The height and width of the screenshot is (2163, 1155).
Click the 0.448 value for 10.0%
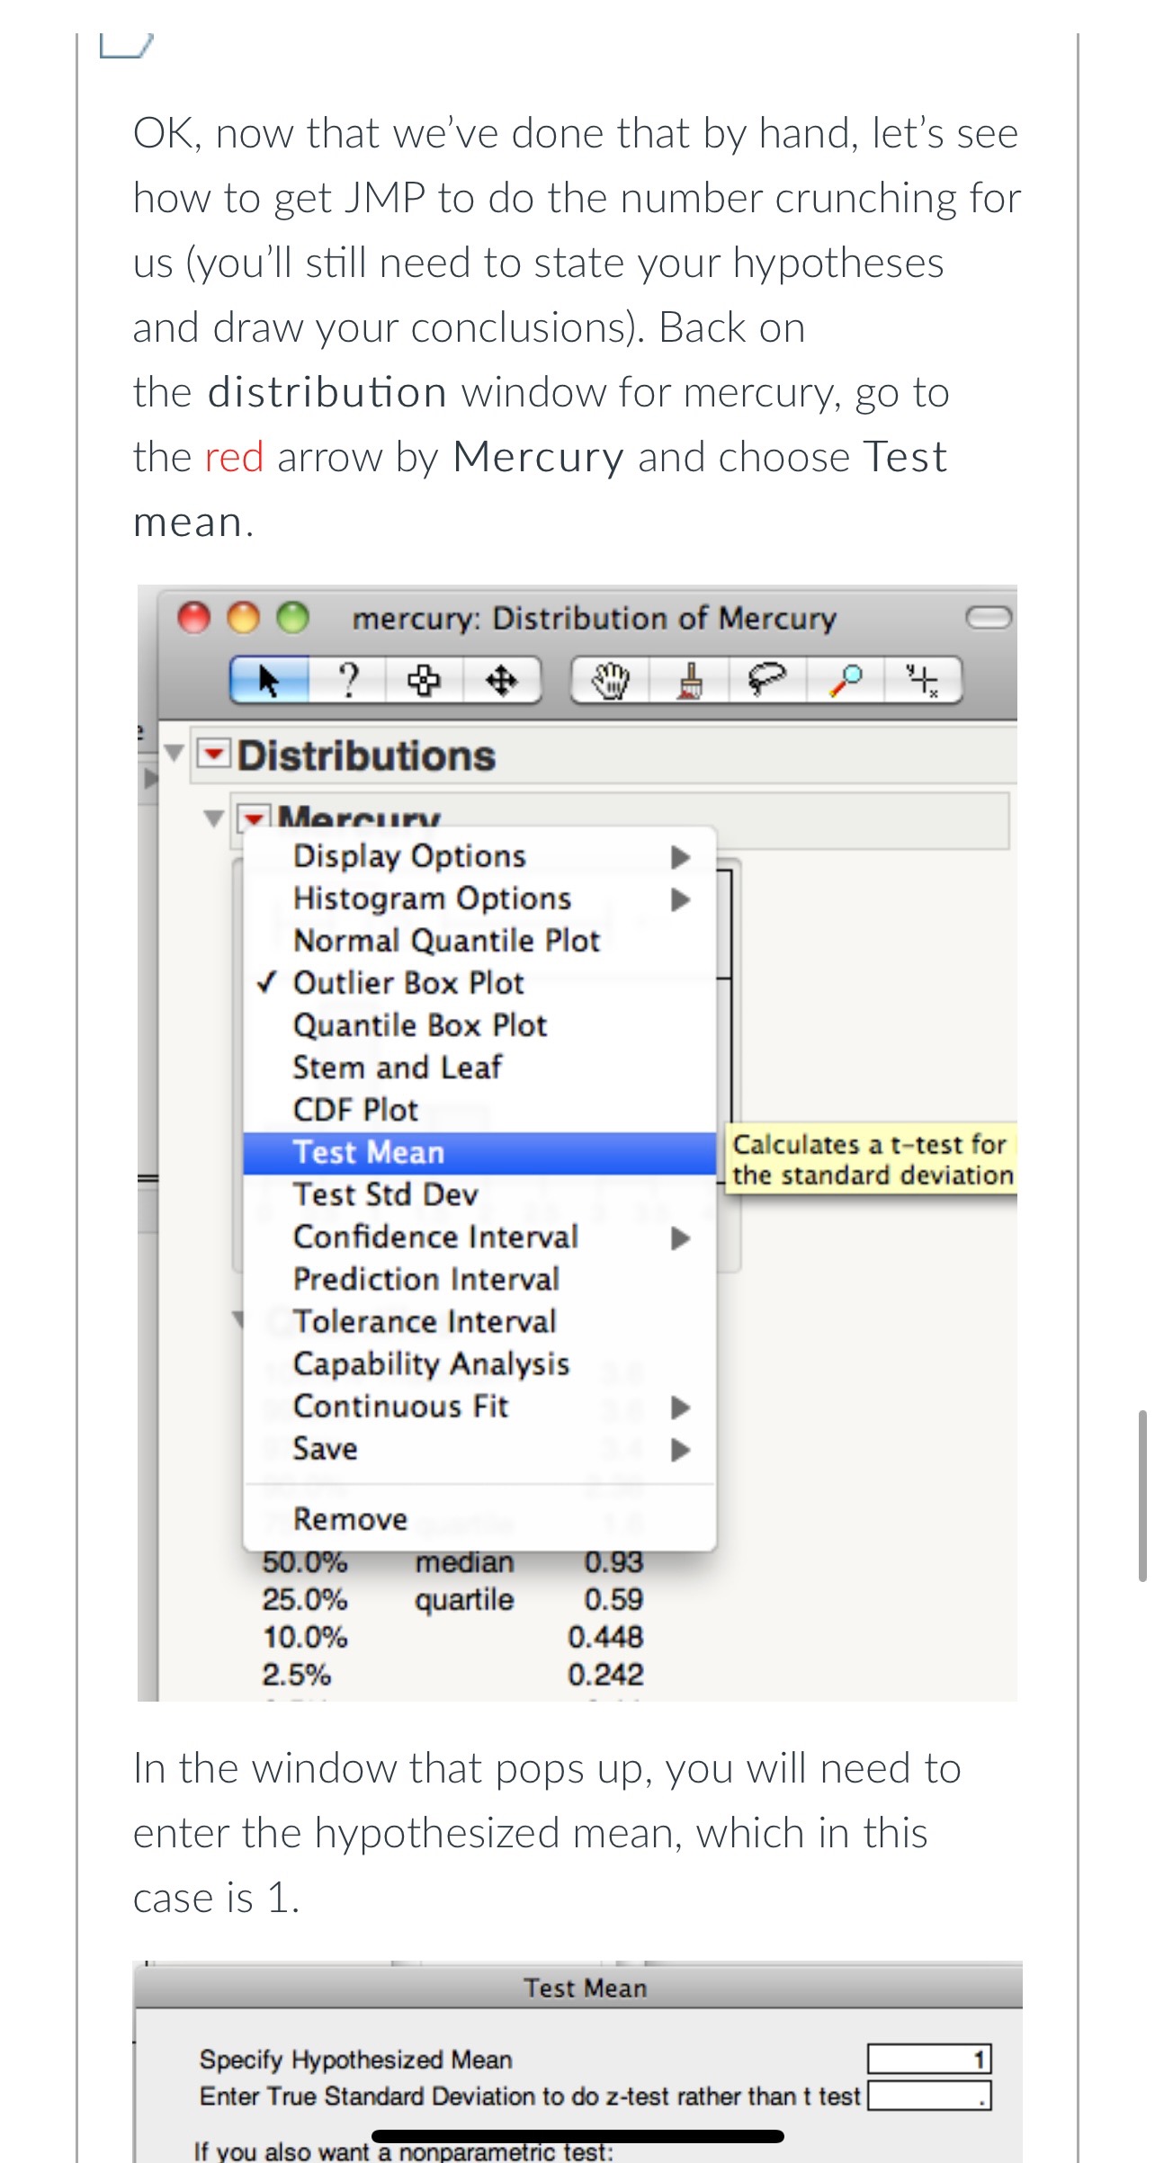pos(605,1637)
